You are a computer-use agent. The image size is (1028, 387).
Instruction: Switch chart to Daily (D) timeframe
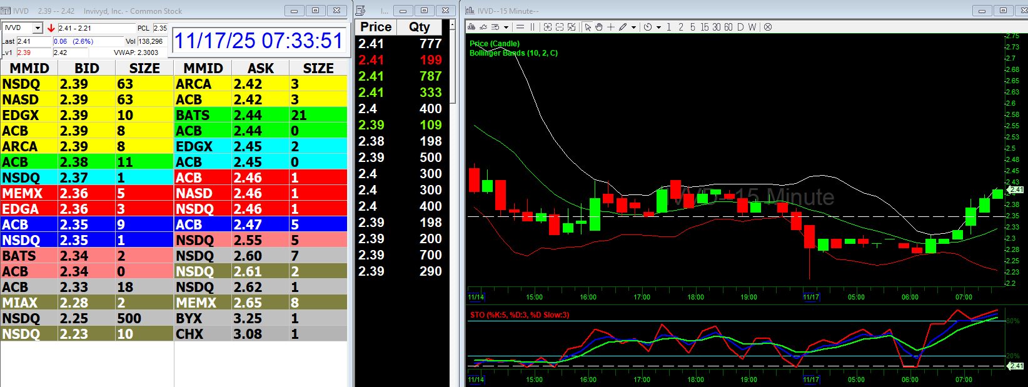740,27
